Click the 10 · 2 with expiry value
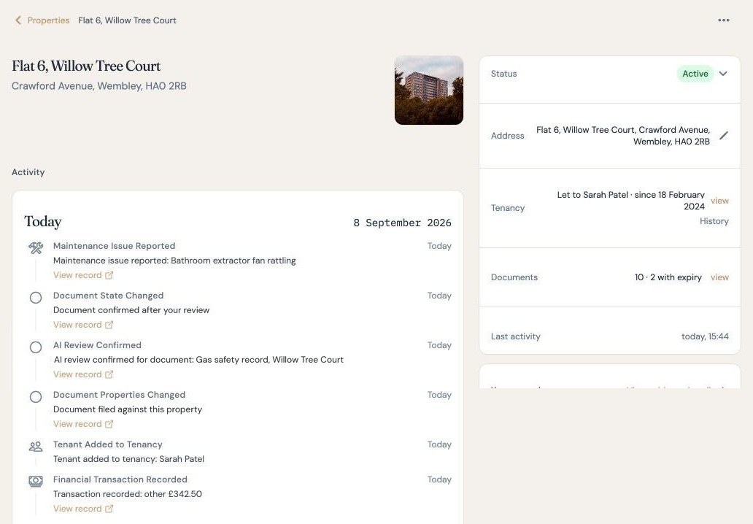753x524 pixels. pyautogui.click(x=668, y=277)
